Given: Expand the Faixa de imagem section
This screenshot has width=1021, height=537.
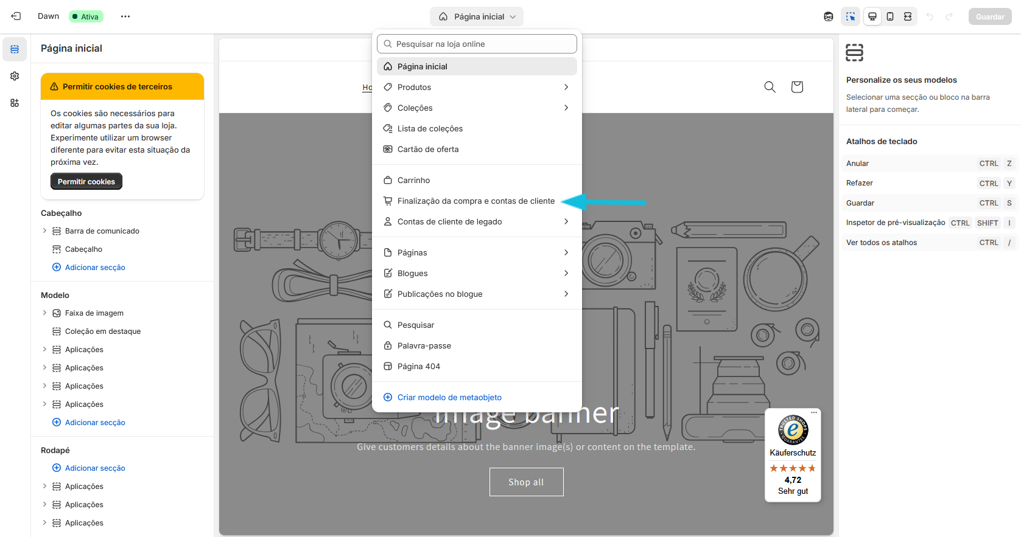Looking at the screenshot, I should point(44,313).
